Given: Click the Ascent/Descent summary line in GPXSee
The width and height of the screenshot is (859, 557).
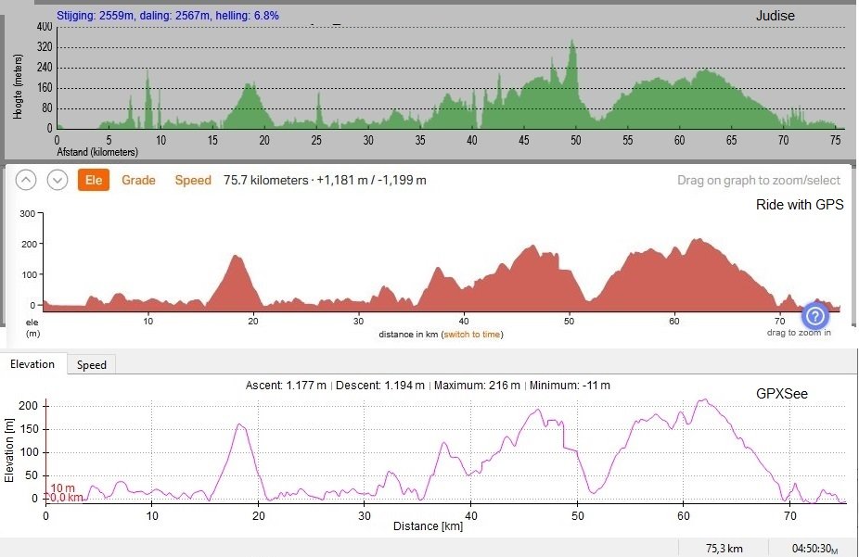Looking at the screenshot, I should pos(428,385).
